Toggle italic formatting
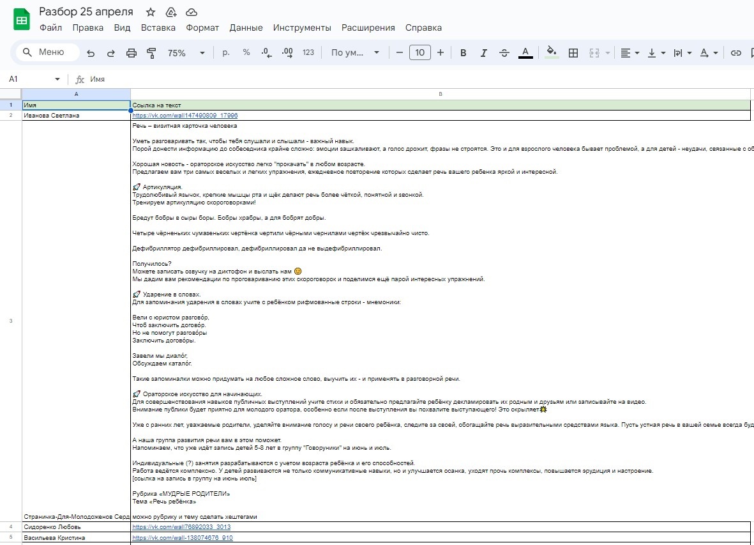Viewport: 754px width, 545px height. click(x=484, y=53)
